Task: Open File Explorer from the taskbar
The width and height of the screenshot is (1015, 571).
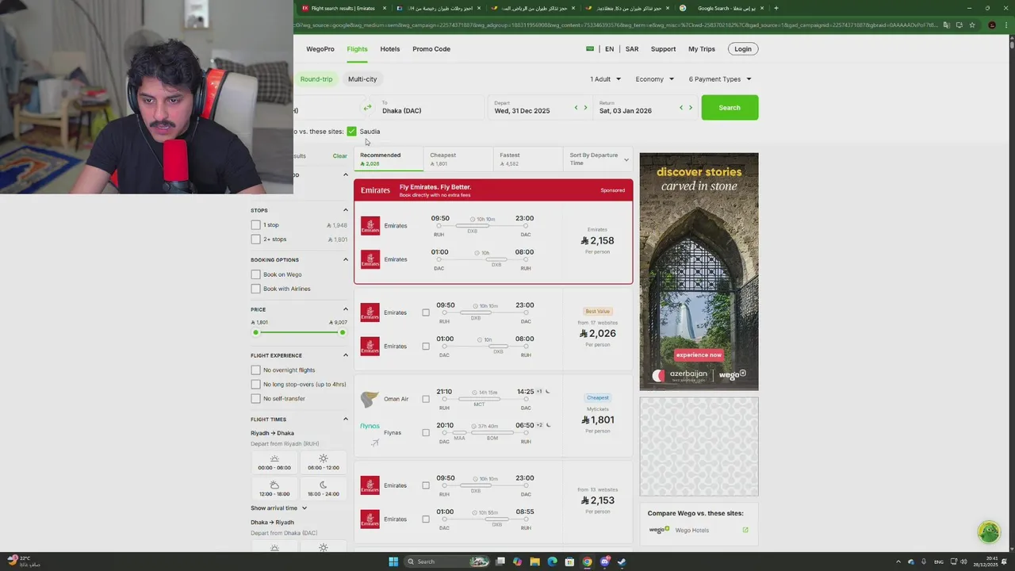Action: coord(534,561)
